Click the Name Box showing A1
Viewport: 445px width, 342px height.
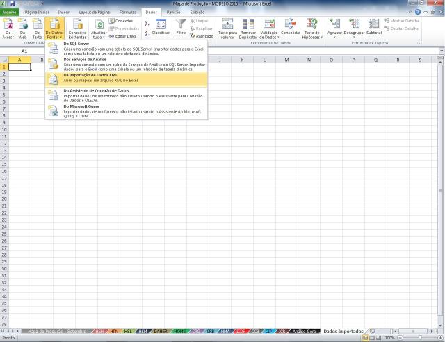24,51
